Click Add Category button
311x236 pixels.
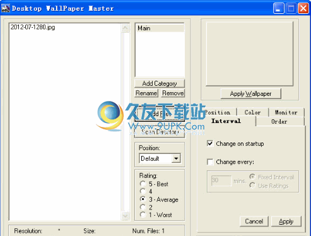click(160, 83)
